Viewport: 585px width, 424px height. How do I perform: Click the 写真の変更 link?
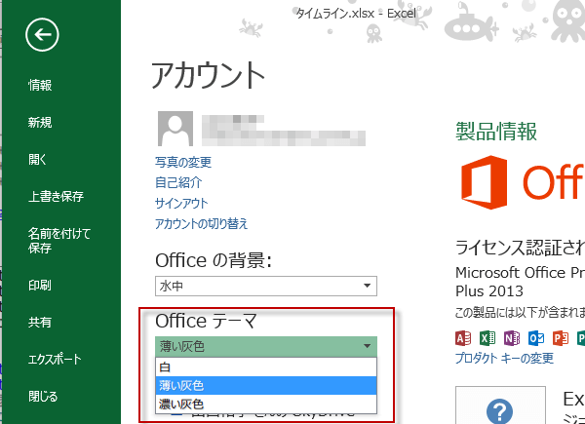click(182, 162)
